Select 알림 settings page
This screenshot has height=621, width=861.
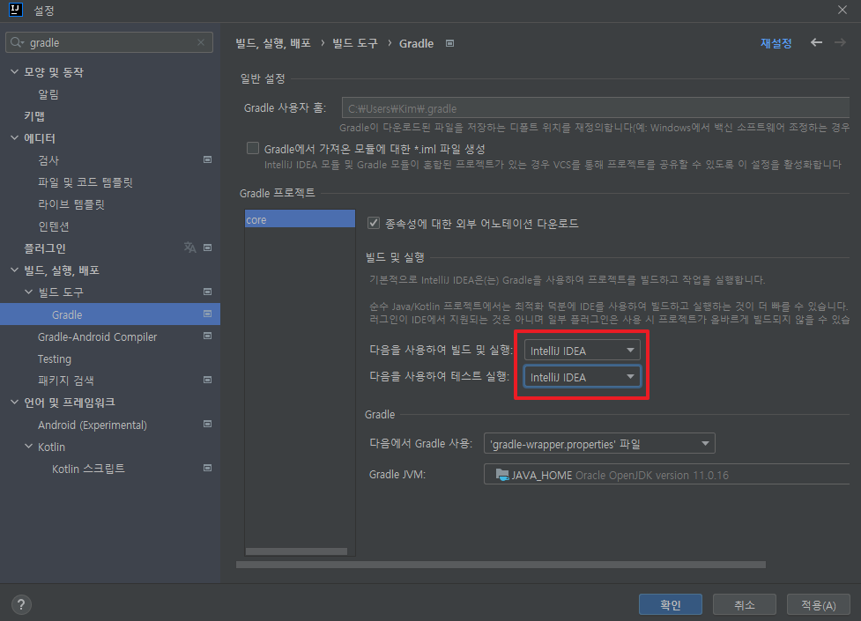[x=48, y=94]
